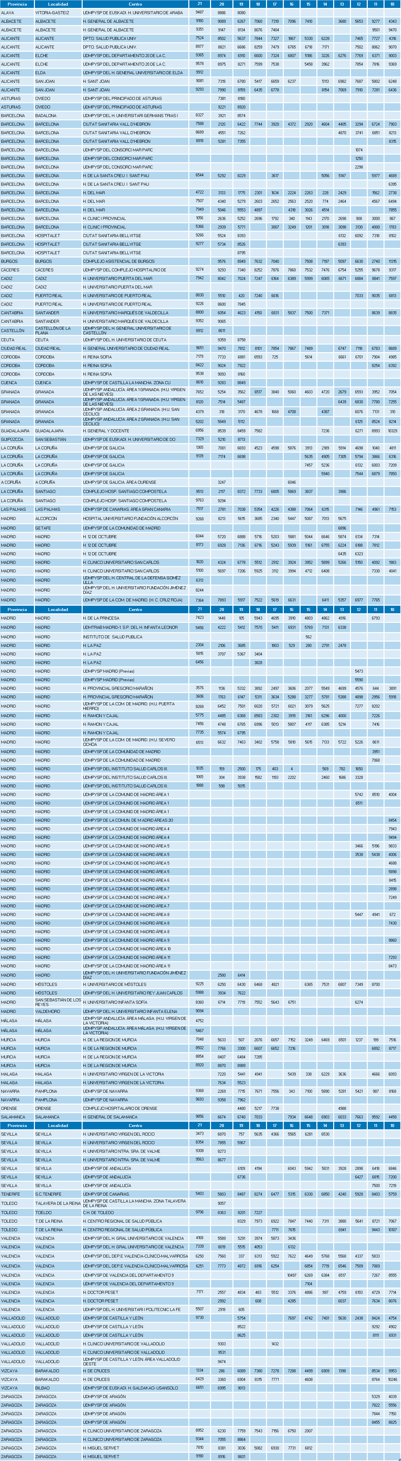Select value 10497 in the Valencia Departamento 9 row

pyautogui.click(x=292, y=1276)
